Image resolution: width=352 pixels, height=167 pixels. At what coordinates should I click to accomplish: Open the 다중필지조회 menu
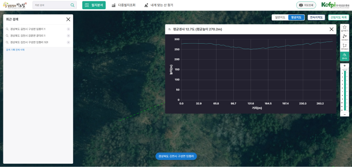pos(123,5)
